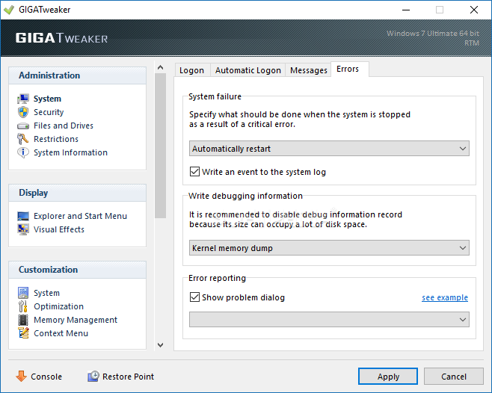Screen dimensions: 492x393
Task: Select Optimization under Customization
Action: (58, 306)
